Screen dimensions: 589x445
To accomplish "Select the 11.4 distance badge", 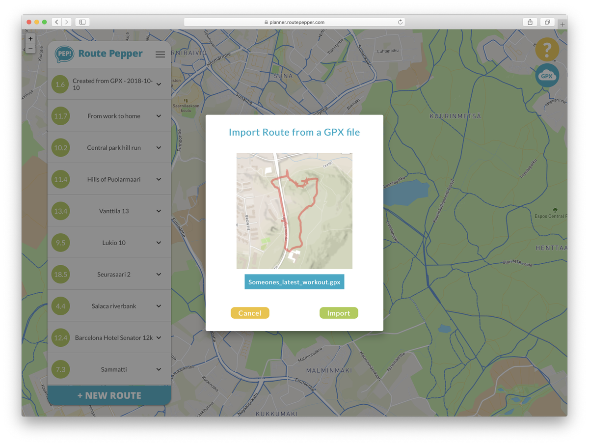I will click(60, 179).
